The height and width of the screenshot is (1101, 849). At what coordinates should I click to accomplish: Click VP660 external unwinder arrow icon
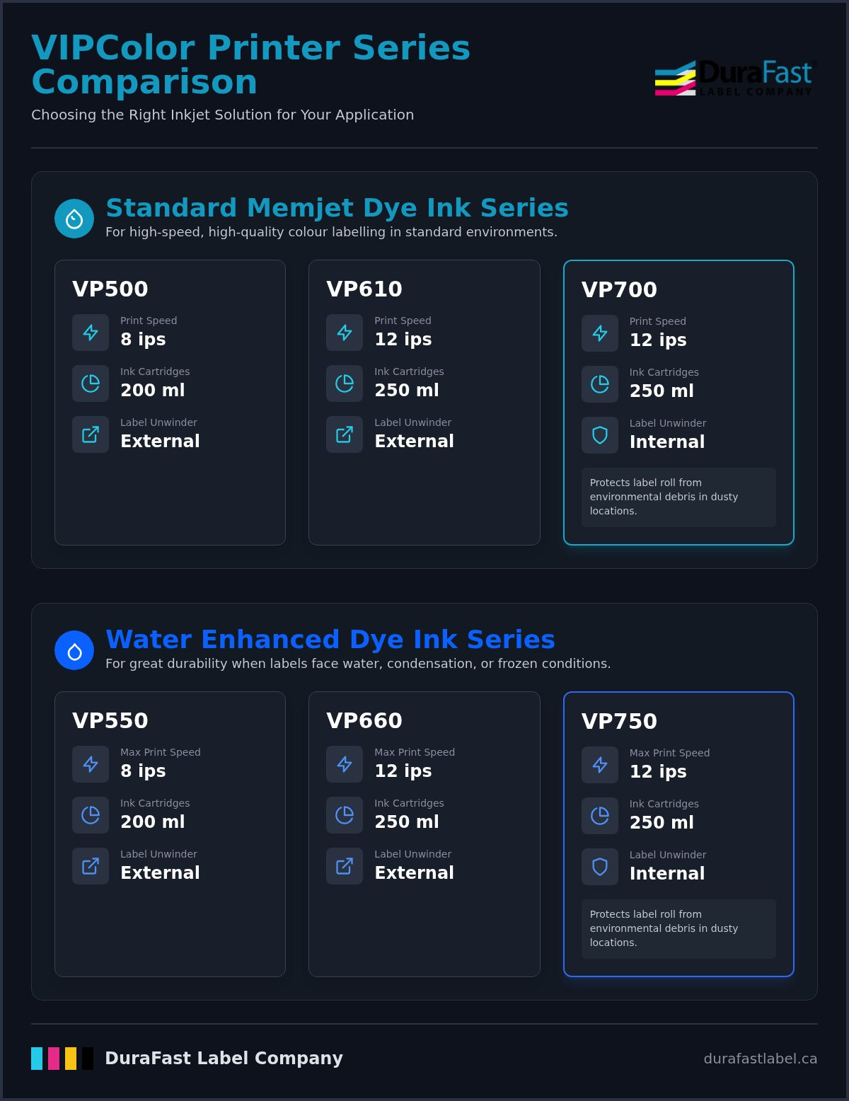pyautogui.click(x=345, y=866)
